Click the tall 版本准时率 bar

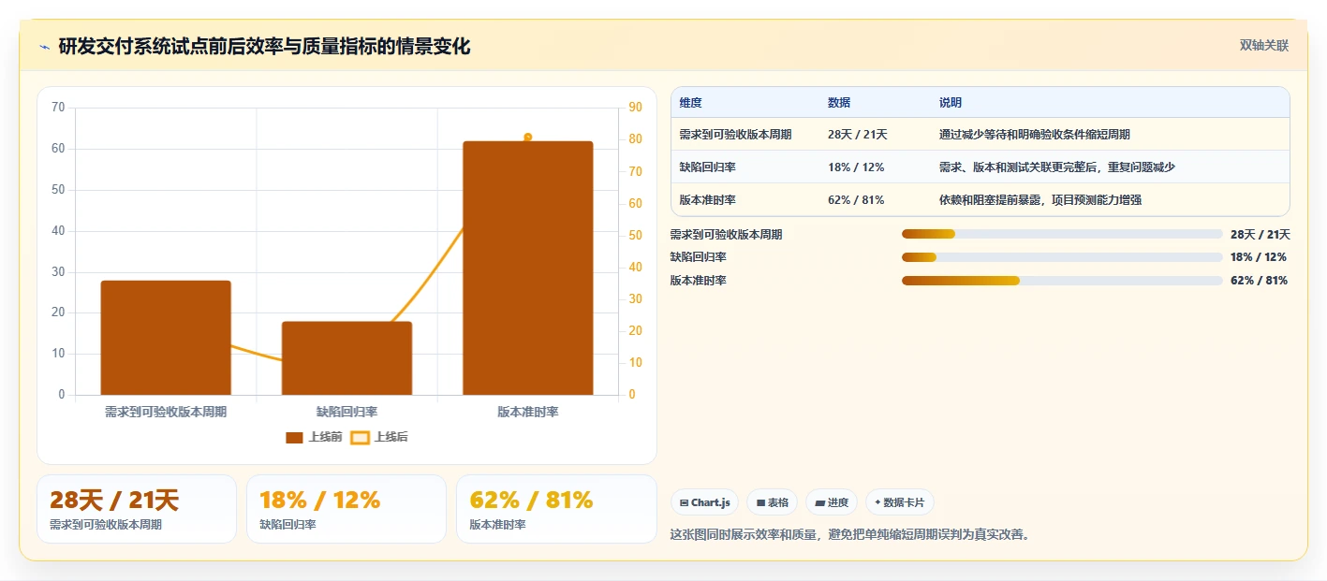(528, 269)
